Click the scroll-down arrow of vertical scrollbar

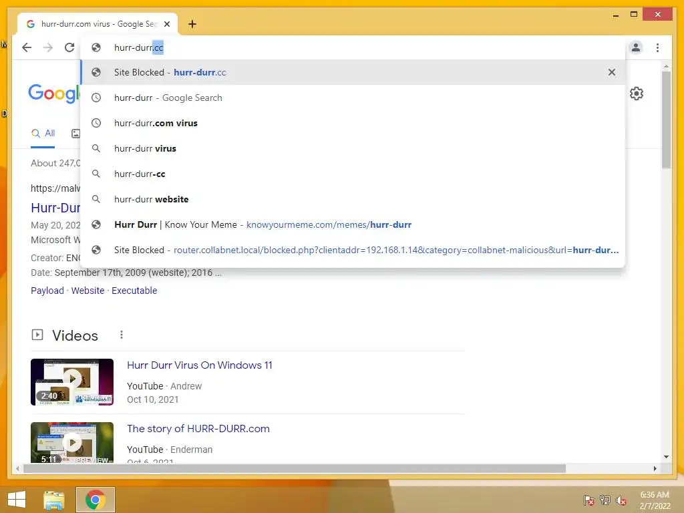coord(666,457)
